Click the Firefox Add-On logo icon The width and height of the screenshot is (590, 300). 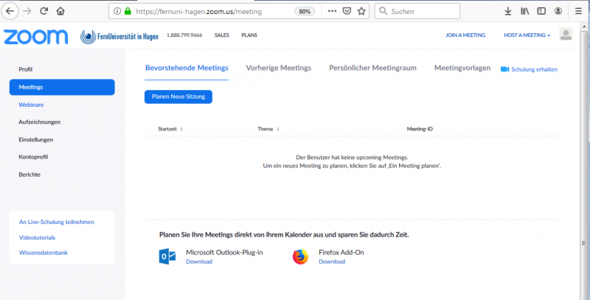click(300, 257)
